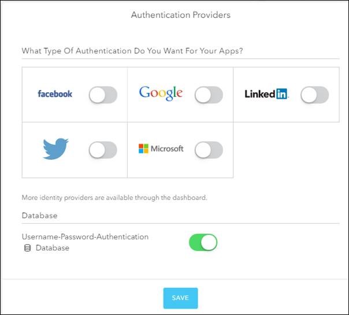Click the Twitter bird icon
This screenshot has height=315, width=349.
coord(55,149)
